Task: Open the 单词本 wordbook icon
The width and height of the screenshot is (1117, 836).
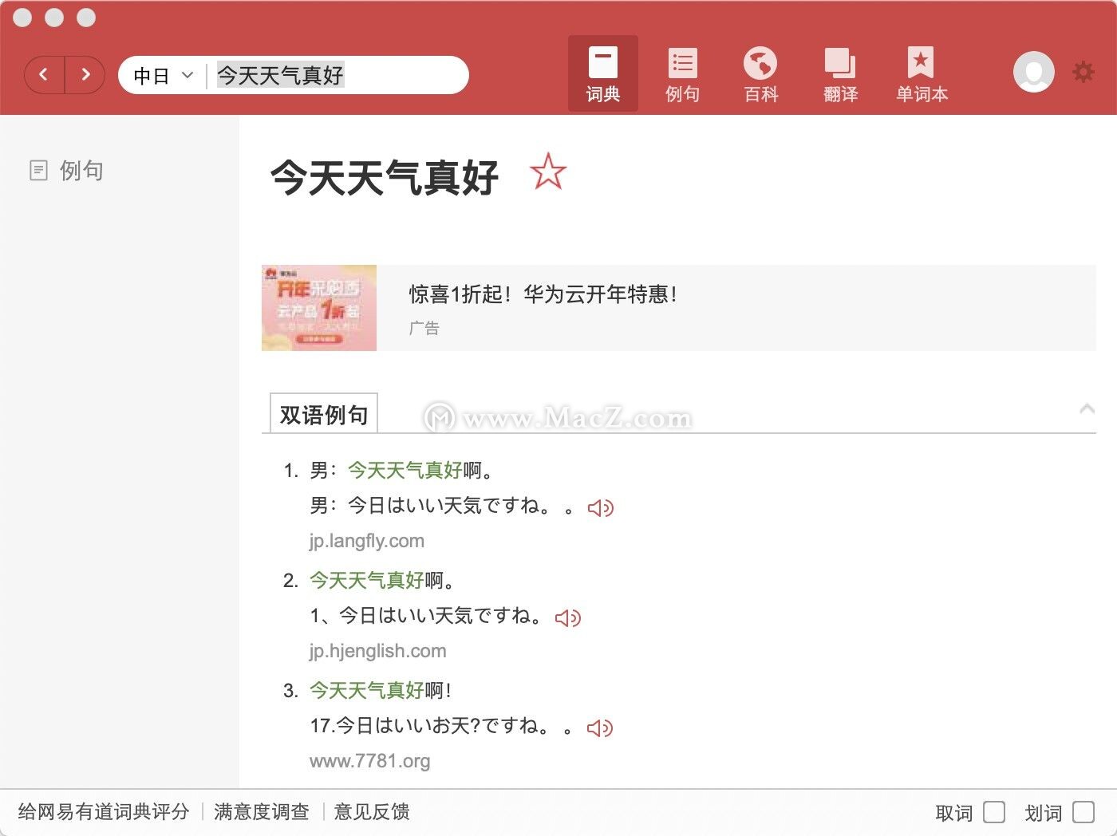Action: click(921, 73)
